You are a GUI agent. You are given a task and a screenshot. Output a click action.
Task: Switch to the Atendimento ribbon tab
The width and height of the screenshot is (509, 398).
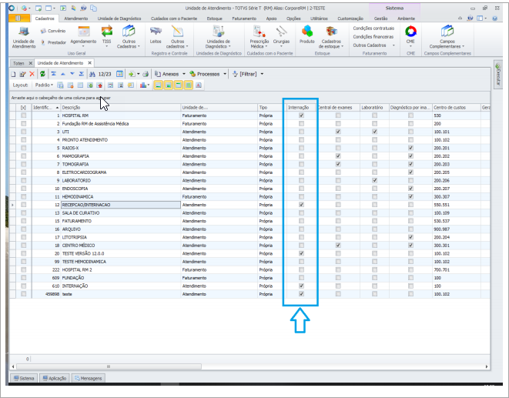[76, 18]
